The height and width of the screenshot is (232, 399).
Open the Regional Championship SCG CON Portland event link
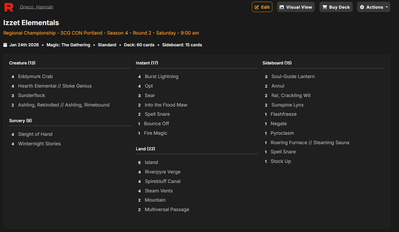coord(101,33)
